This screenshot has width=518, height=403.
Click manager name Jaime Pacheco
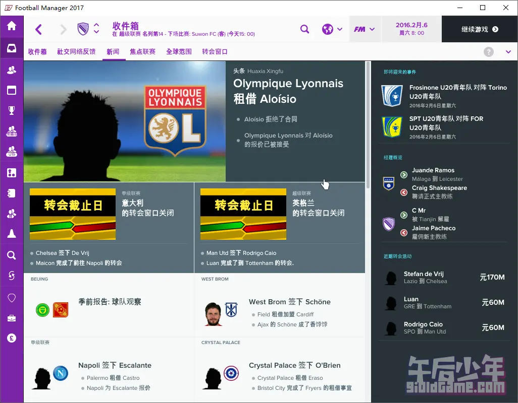coord(433,228)
